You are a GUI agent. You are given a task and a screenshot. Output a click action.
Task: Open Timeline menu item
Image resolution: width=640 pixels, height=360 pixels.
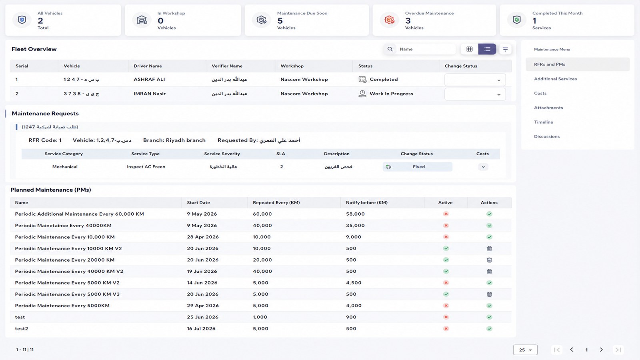(x=544, y=122)
